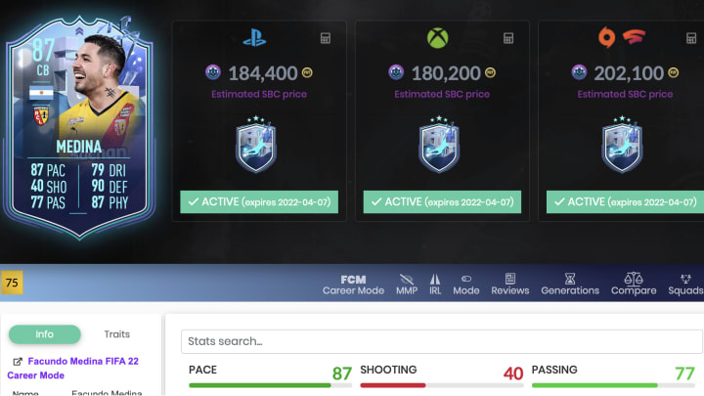The width and height of the screenshot is (704, 396).
Task: Open the MMP toolbar option
Action: tap(407, 285)
